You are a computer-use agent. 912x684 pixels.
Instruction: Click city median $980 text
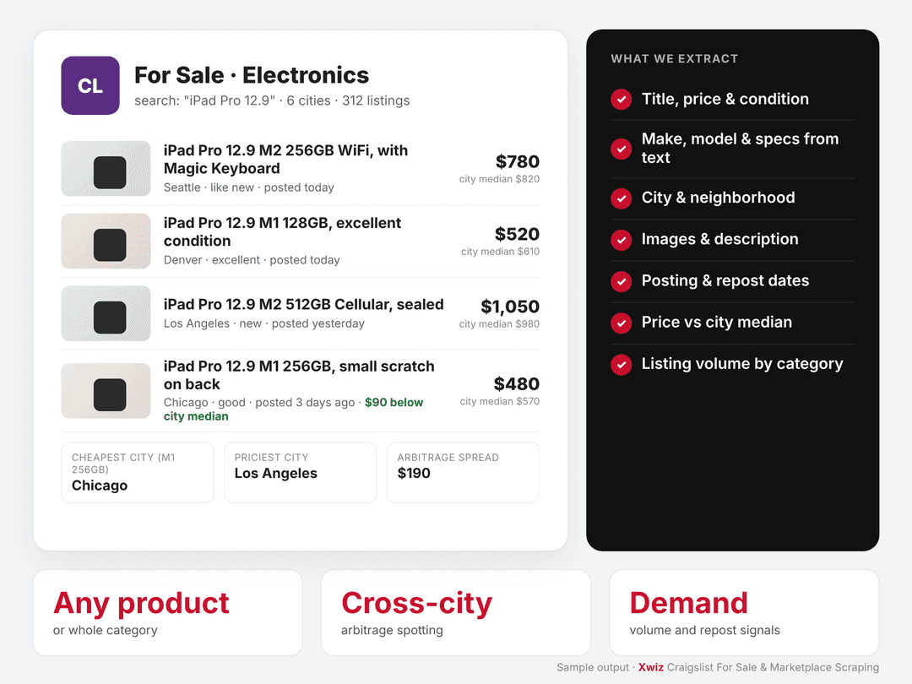pos(499,324)
